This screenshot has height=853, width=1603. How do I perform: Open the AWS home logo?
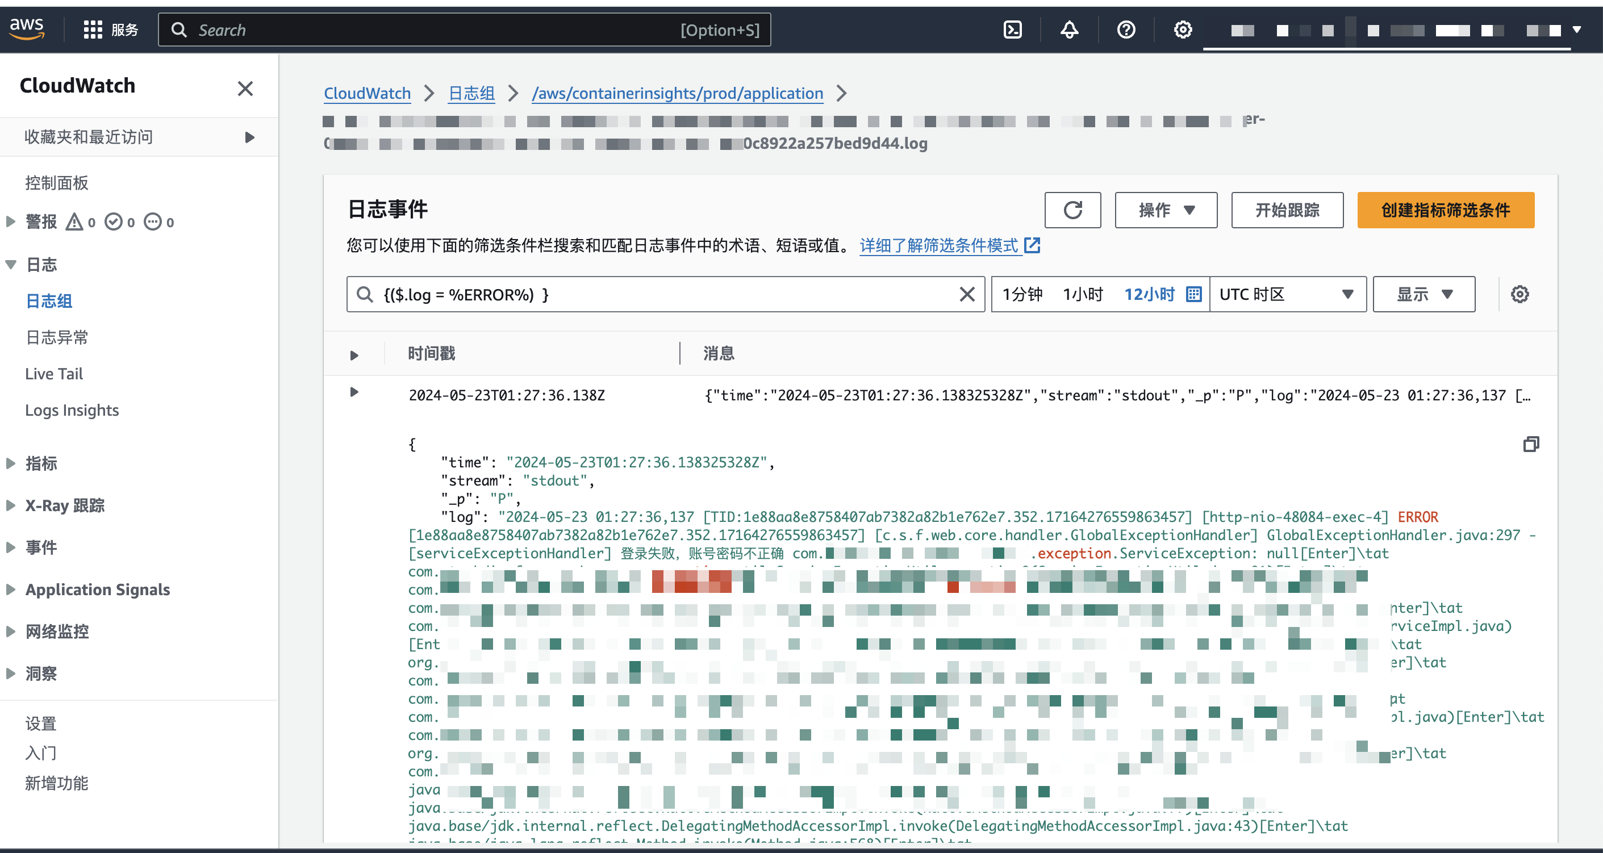coord(27,28)
